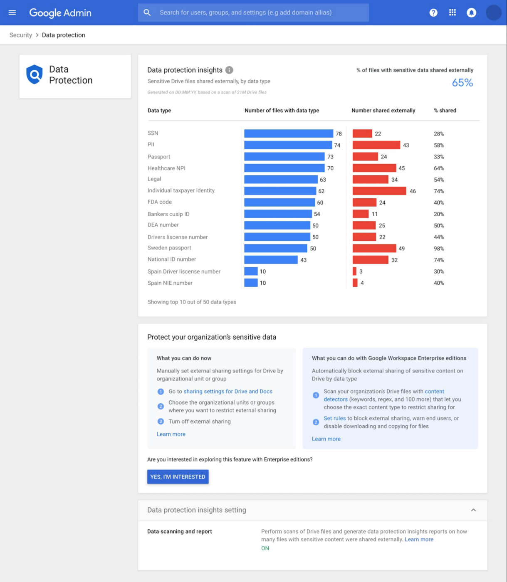Viewport: 507px width, 582px height.
Task: Collapse the Data protection insights setting panel
Action: 473,510
